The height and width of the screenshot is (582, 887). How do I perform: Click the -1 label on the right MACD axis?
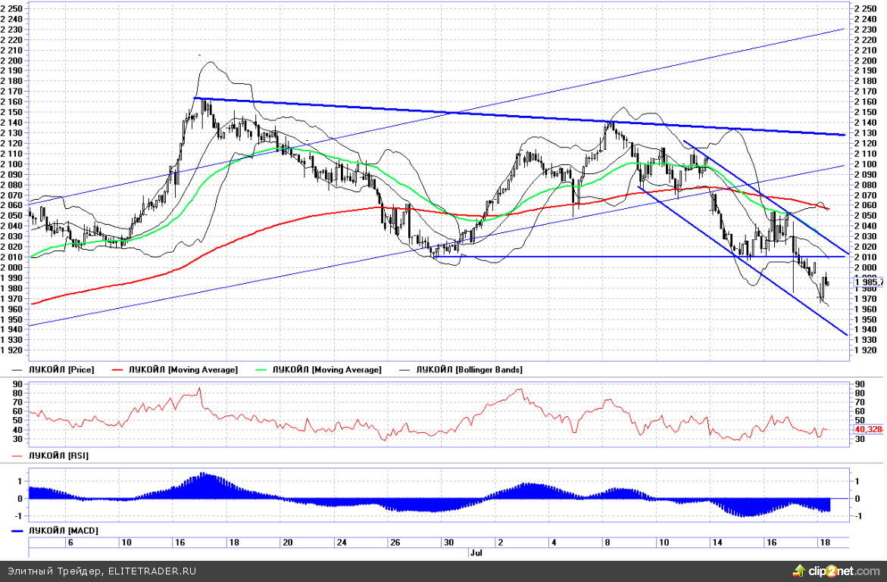tap(856, 516)
